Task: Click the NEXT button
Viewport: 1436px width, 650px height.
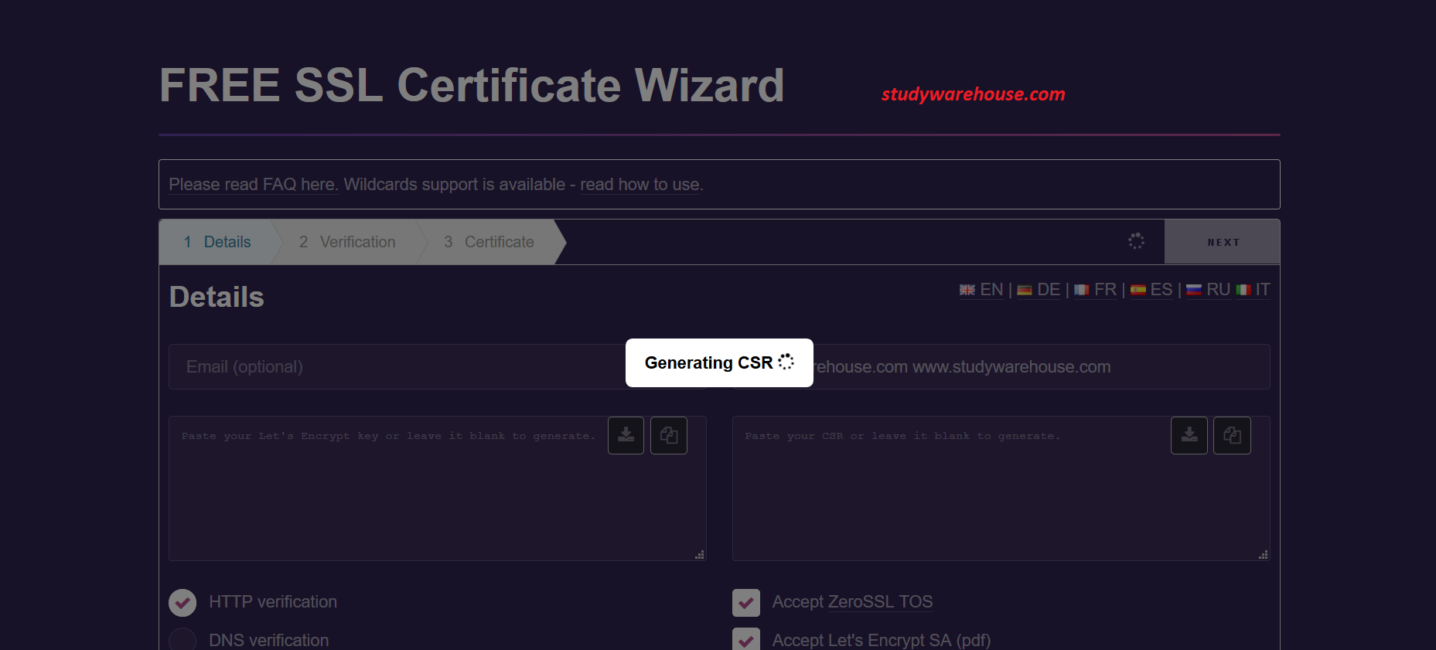Action: point(1223,242)
